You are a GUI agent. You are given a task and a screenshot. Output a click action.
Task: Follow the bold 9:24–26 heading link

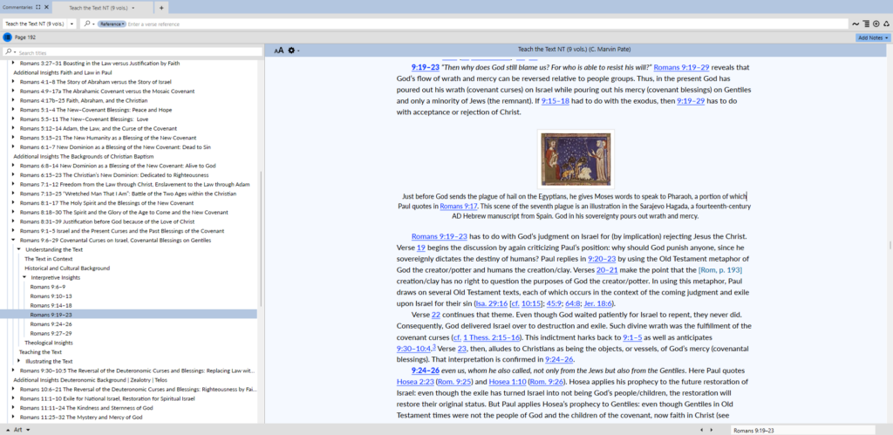(x=425, y=370)
